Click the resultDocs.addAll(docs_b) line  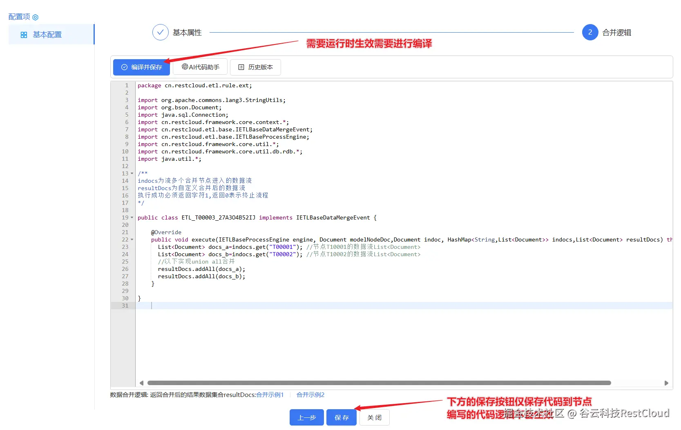click(x=202, y=276)
